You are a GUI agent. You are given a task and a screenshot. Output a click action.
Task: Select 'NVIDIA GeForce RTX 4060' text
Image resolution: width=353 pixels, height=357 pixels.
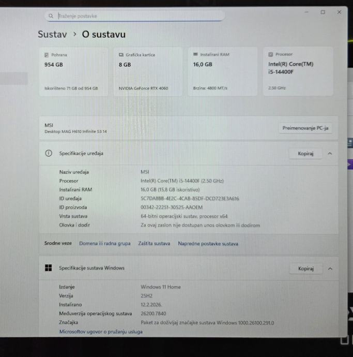143,88
